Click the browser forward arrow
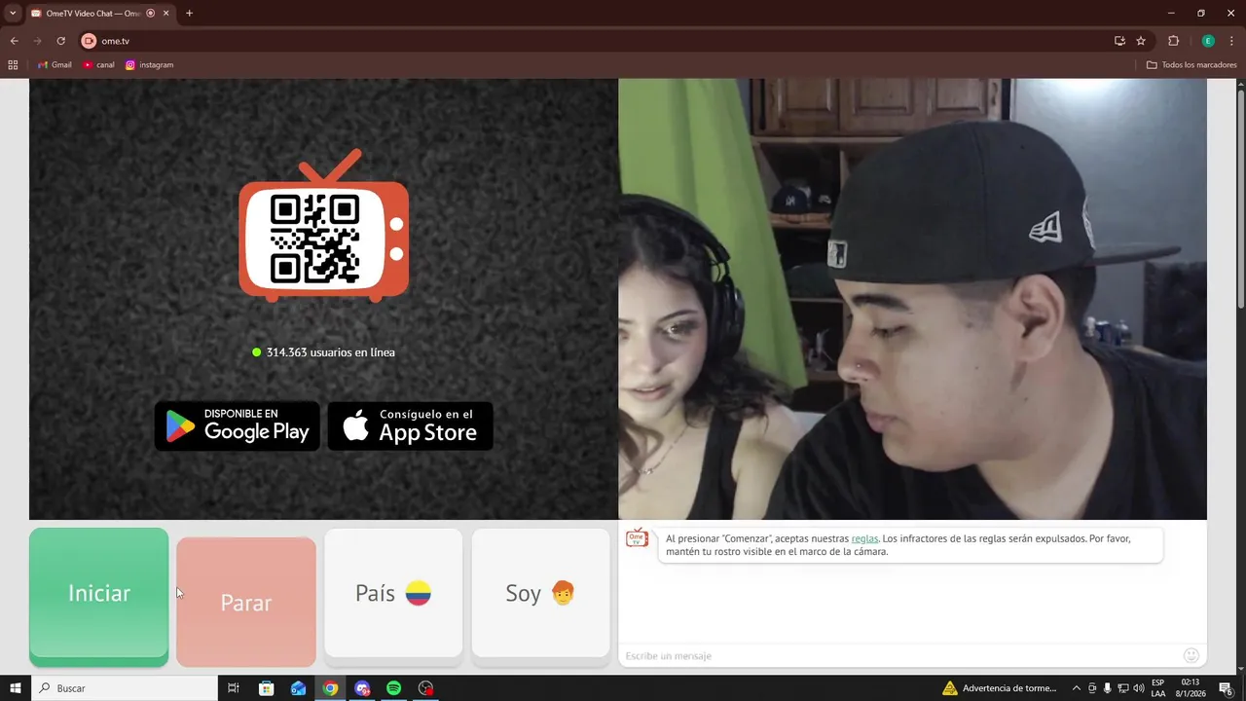Image resolution: width=1246 pixels, height=701 pixels. pyautogui.click(x=37, y=41)
